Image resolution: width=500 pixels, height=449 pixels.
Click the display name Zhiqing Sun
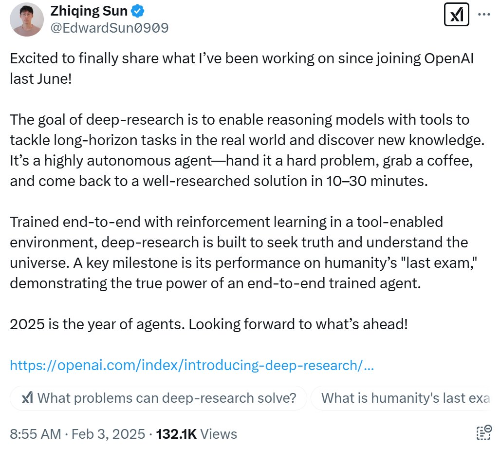(x=89, y=11)
